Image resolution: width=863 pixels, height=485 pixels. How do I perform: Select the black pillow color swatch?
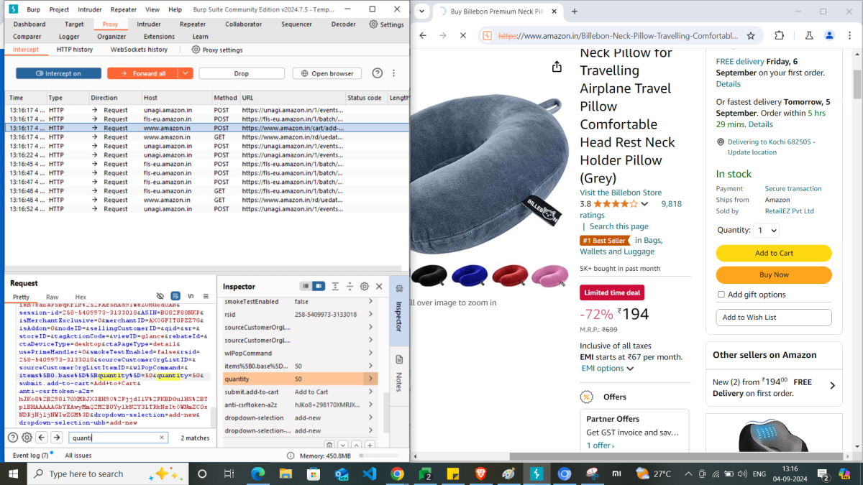pyautogui.click(x=431, y=274)
